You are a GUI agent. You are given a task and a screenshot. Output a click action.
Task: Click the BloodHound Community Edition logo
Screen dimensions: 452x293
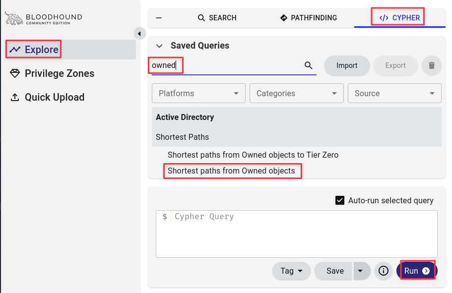click(x=44, y=18)
